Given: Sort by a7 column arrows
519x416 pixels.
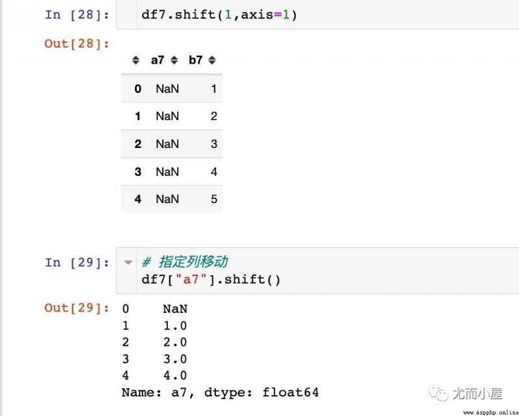Looking at the screenshot, I should tap(174, 60).
